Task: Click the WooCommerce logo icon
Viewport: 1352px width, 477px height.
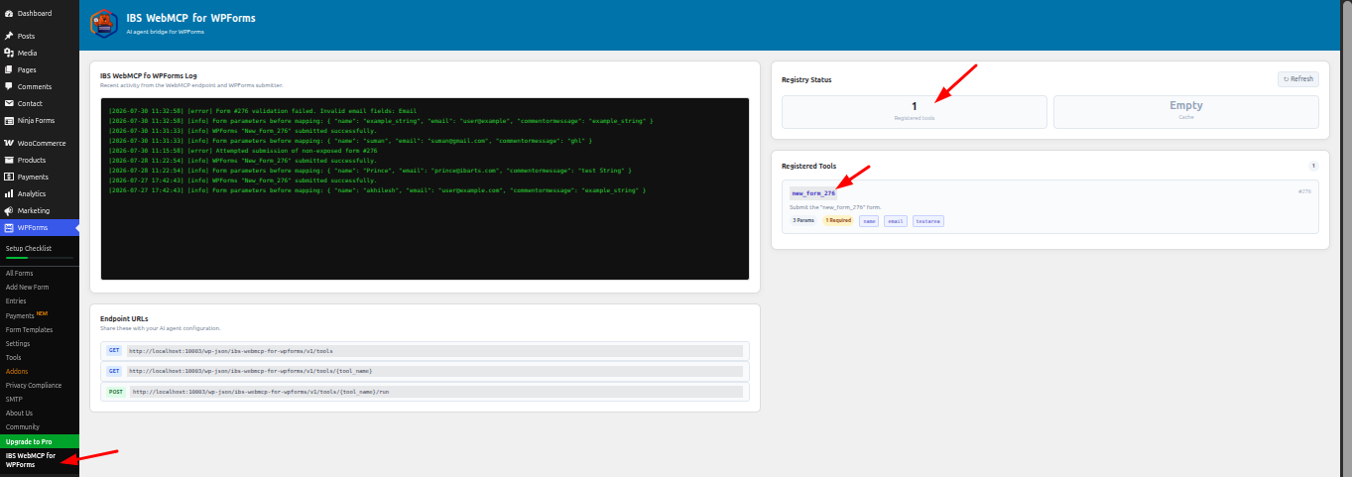Action: tap(9, 143)
